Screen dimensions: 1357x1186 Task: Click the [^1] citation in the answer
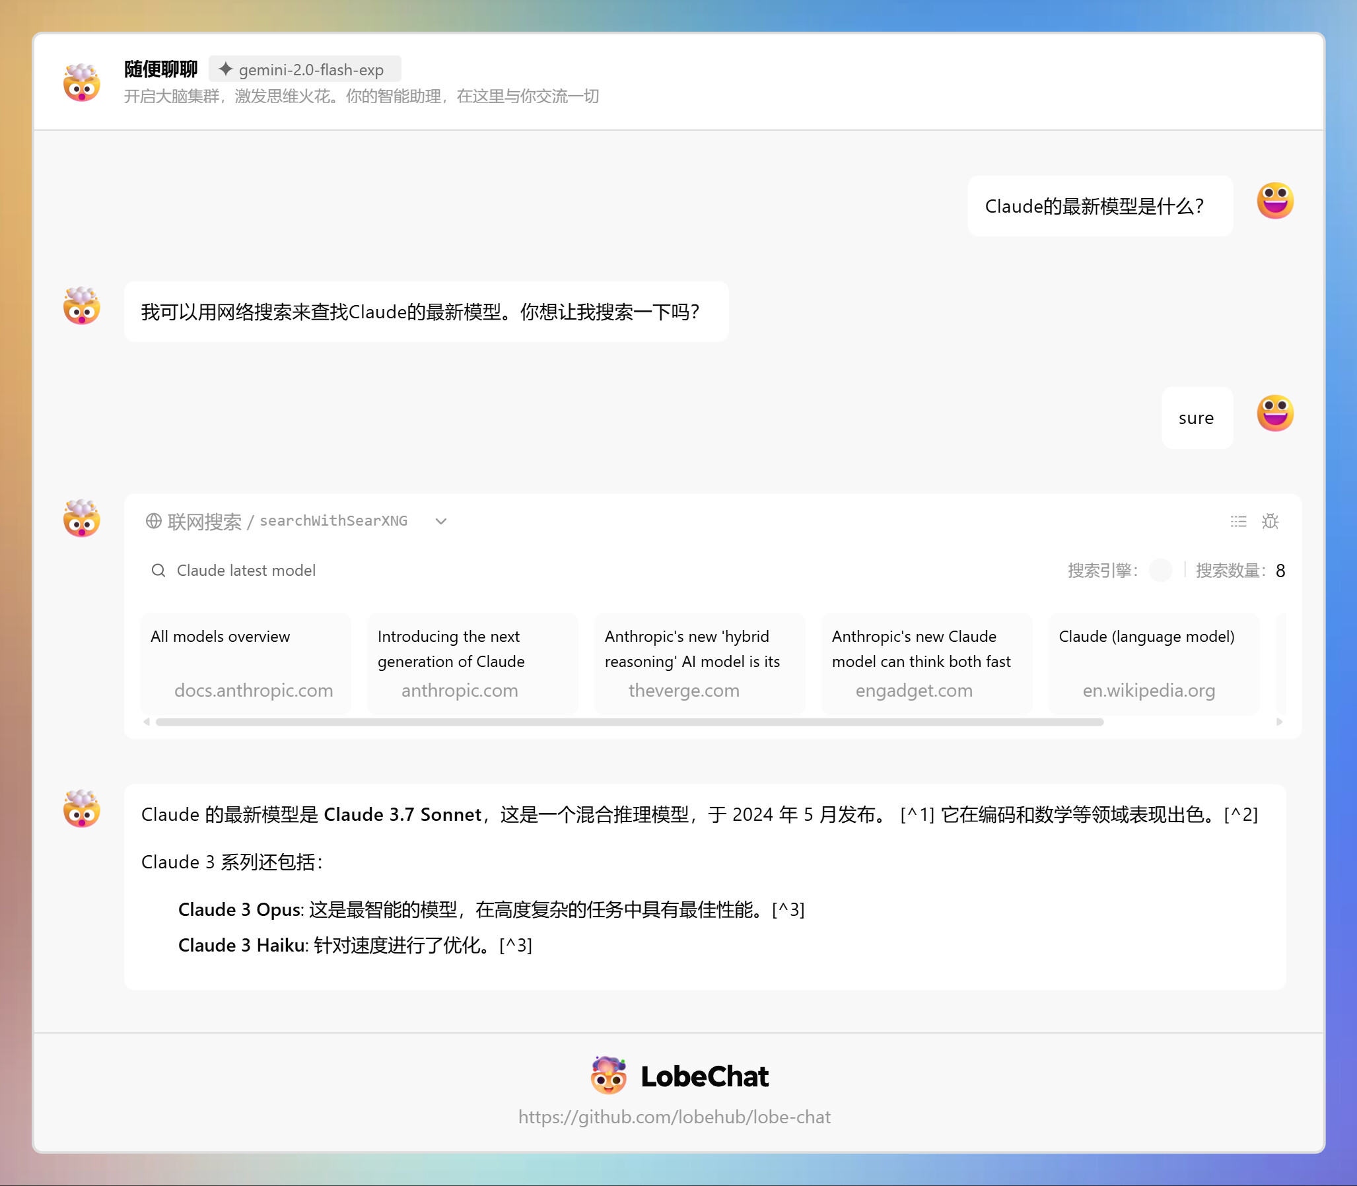[x=917, y=815]
